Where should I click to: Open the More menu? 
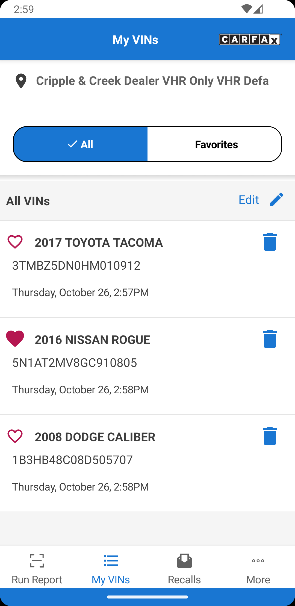coord(258,568)
